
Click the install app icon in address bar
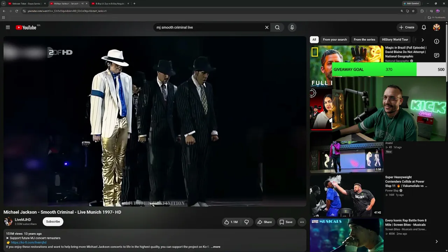coord(407,11)
